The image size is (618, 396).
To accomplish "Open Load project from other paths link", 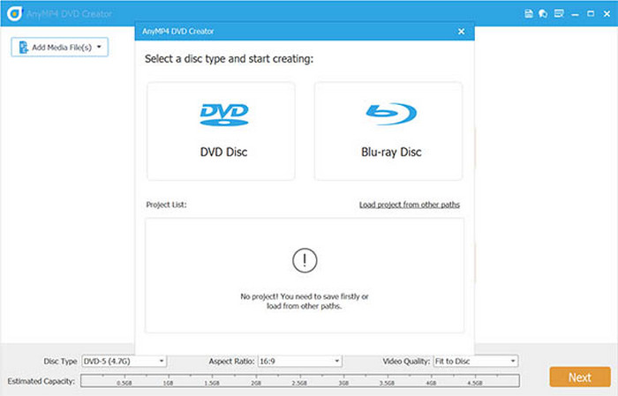I will click(x=409, y=205).
